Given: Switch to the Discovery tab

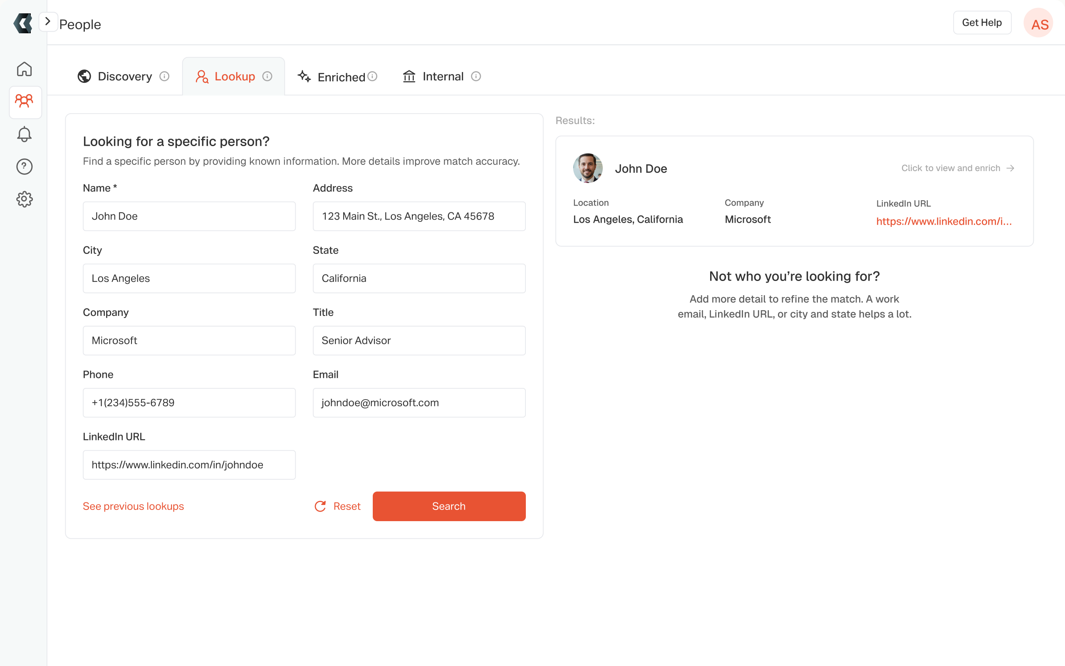Looking at the screenshot, I should (124, 76).
